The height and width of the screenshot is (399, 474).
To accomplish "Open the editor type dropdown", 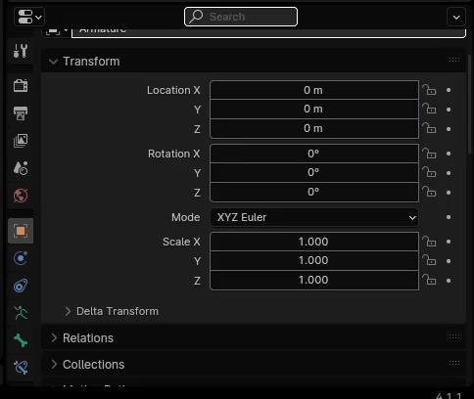I will coord(29,17).
